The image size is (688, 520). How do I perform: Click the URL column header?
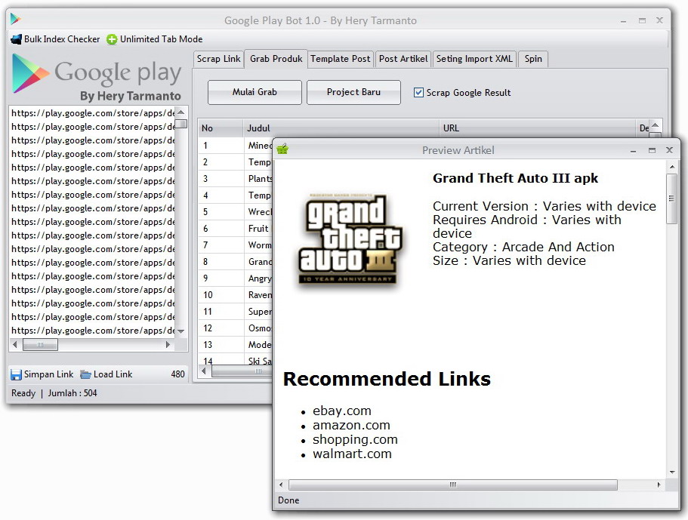point(538,128)
